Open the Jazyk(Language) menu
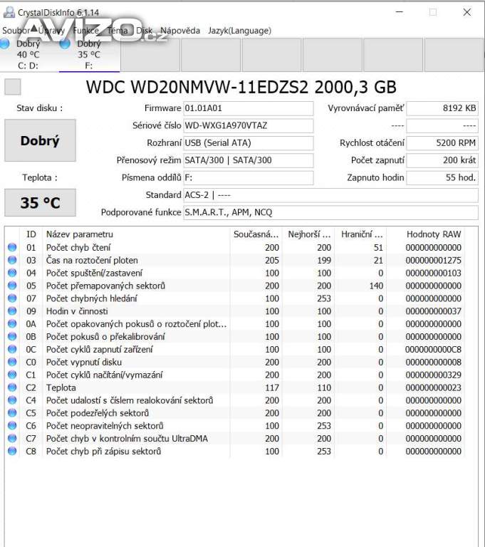Image resolution: width=485 pixels, height=547 pixels. click(x=240, y=31)
